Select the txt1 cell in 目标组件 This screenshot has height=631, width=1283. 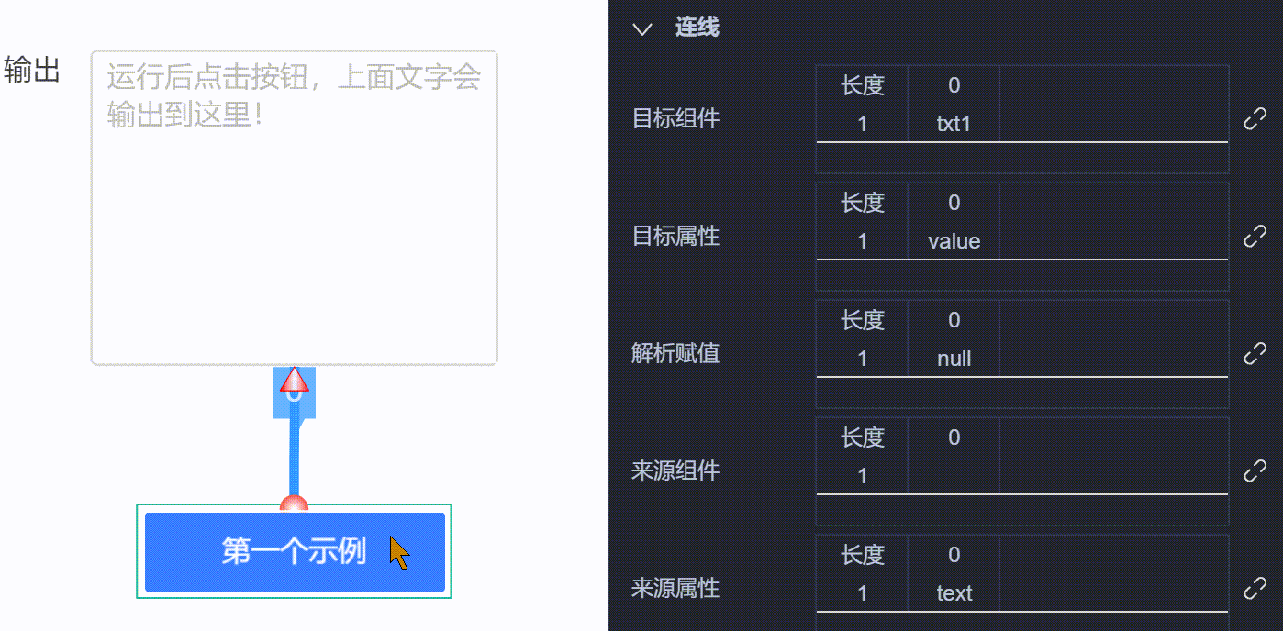954,124
